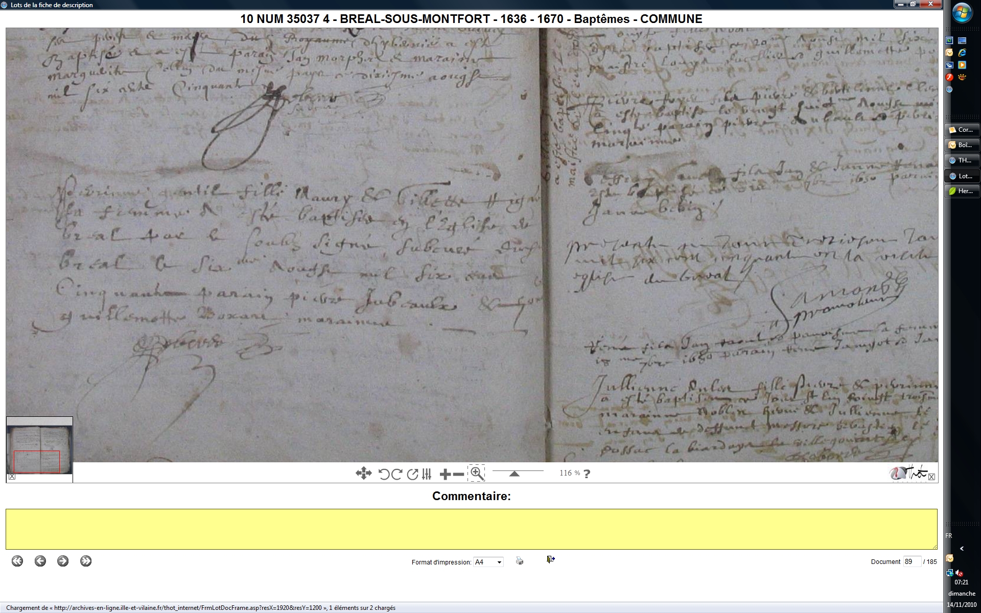The width and height of the screenshot is (981, 613).
Task: Rotate the image counterclockwise
Action: [x=384, y=474]
